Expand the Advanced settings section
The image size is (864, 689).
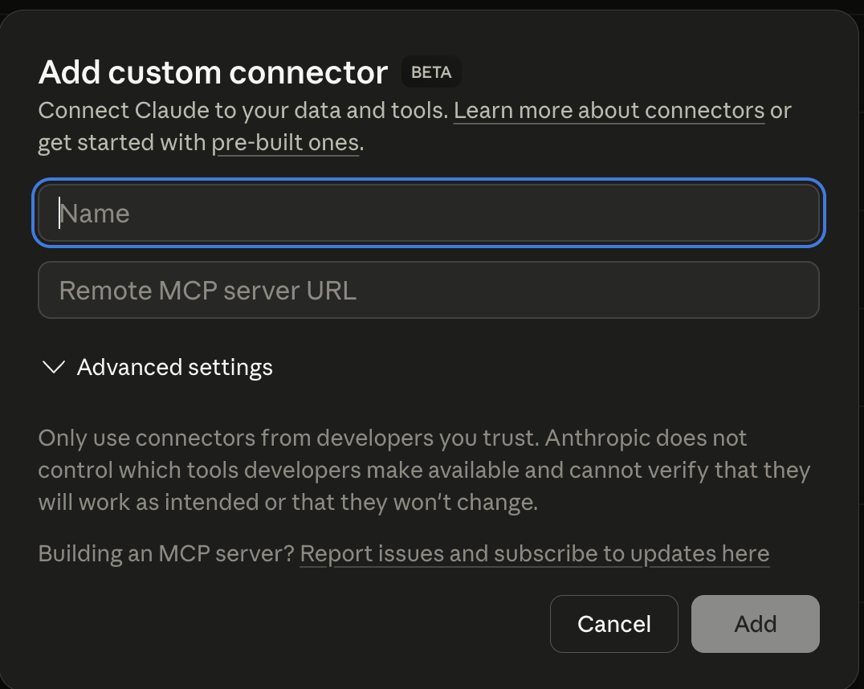[157, 367]
